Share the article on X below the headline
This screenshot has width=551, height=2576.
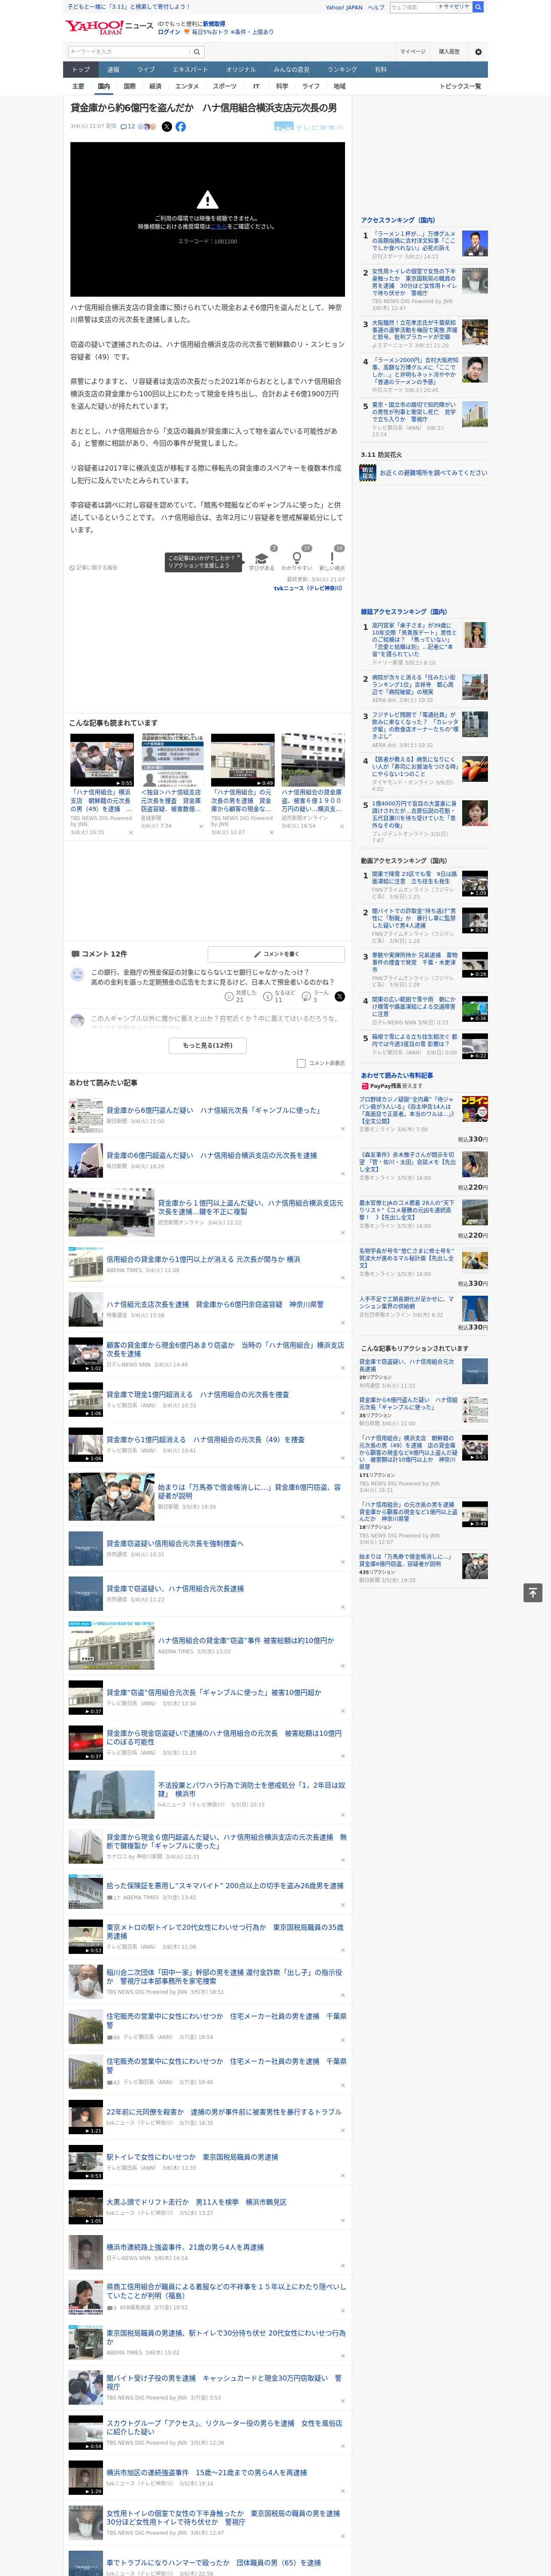click(x=167, y=127)
